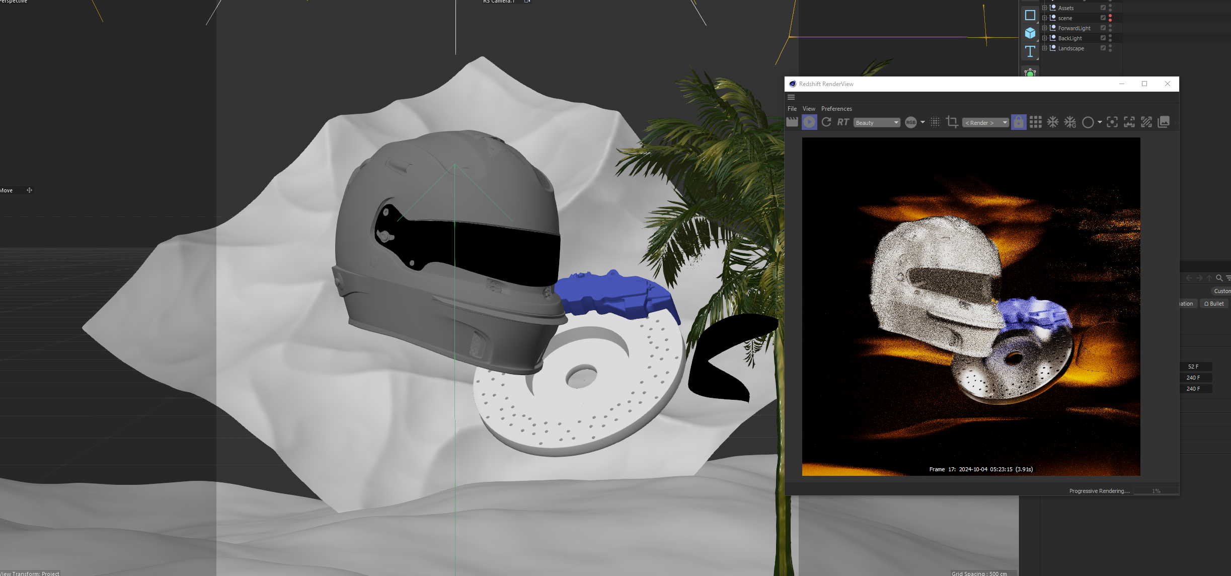Click the clapperboard Render icon in RenderView
The width and height of the screenshot is (1231, 576).
pyautogui.click(x=792, y=122)
